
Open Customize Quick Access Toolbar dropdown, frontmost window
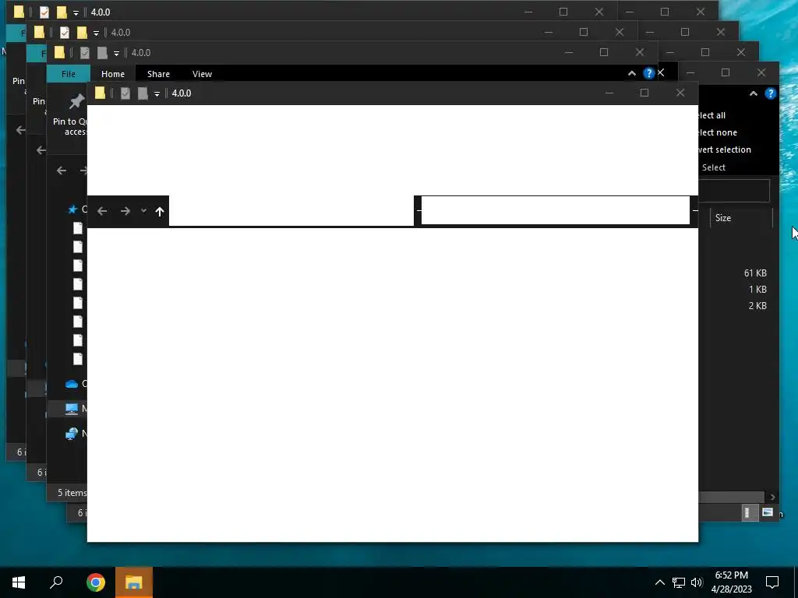tap(157, 94)
